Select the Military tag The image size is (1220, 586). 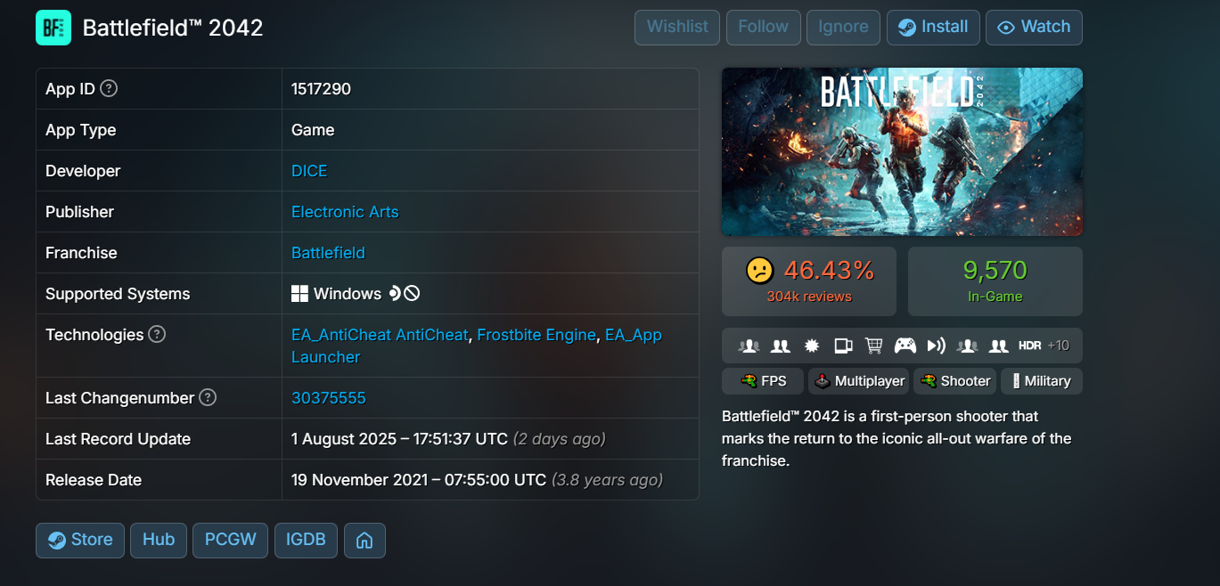point(1042,381)
